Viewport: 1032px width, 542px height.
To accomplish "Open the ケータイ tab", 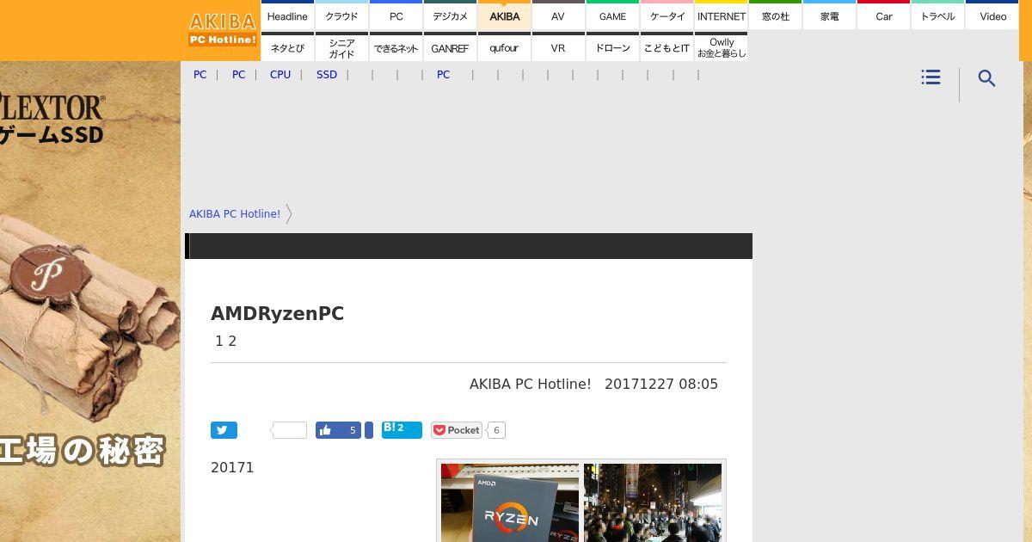I will 666,15.
